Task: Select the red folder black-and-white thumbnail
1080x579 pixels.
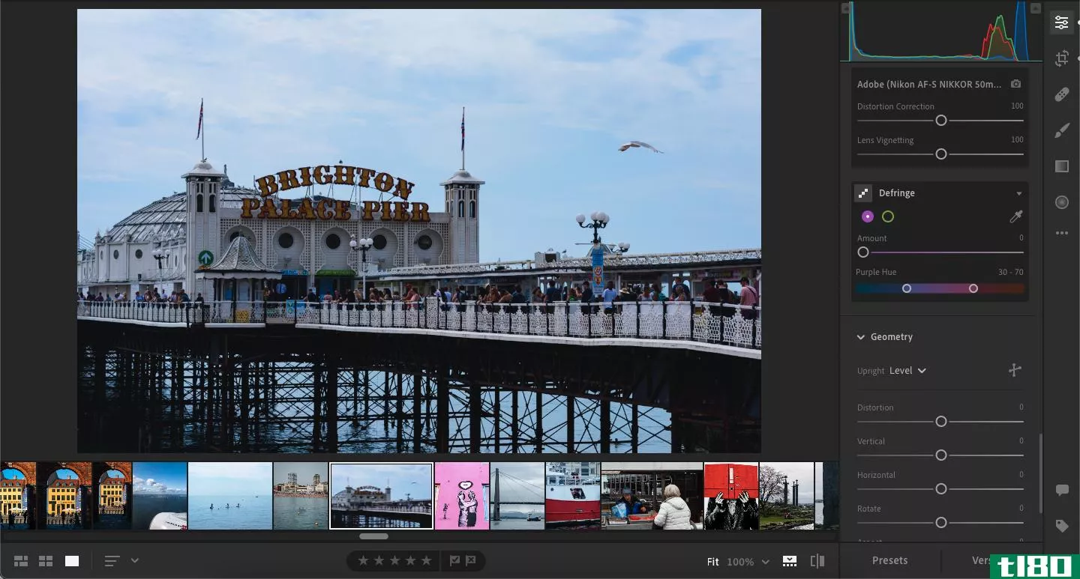Action: point(730,496)
